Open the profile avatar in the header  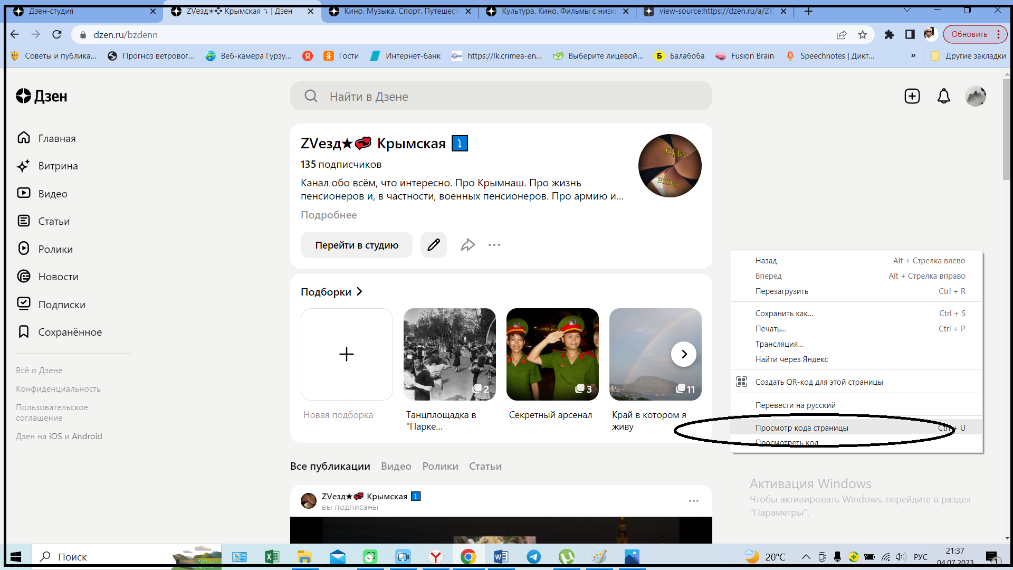click(975, 96)
